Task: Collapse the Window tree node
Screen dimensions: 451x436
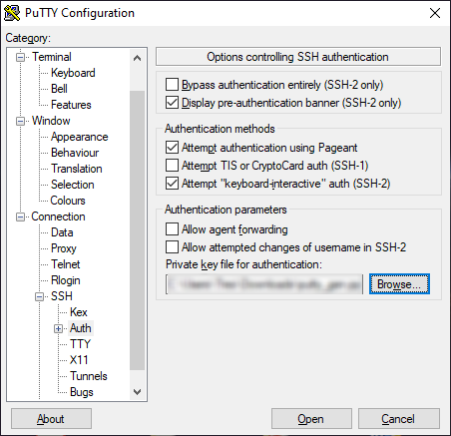Action: tap(20, 122)
